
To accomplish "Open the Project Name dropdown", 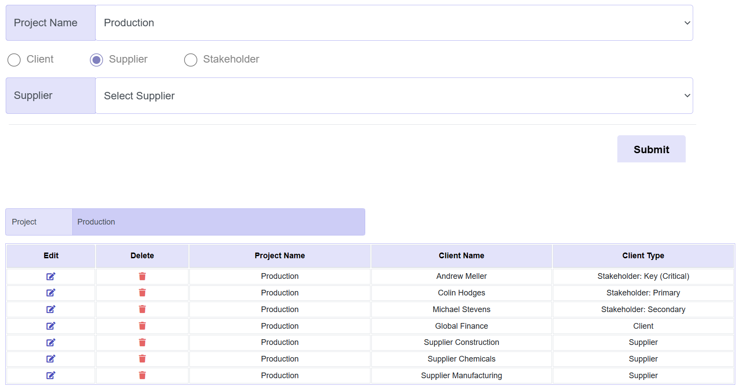I will click(x=394, y=23).
